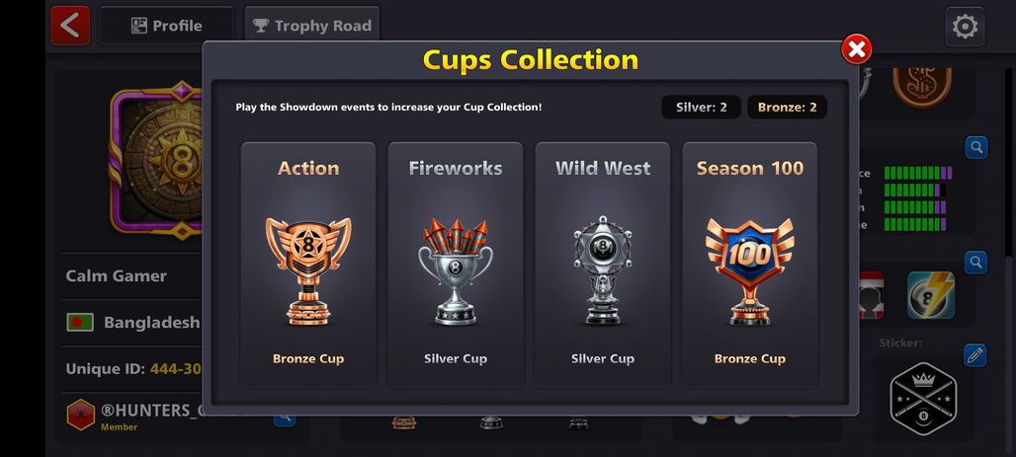
Task: Edit the sticker with pencil icon
Action: pyautogui.click(x=975, y=355)
